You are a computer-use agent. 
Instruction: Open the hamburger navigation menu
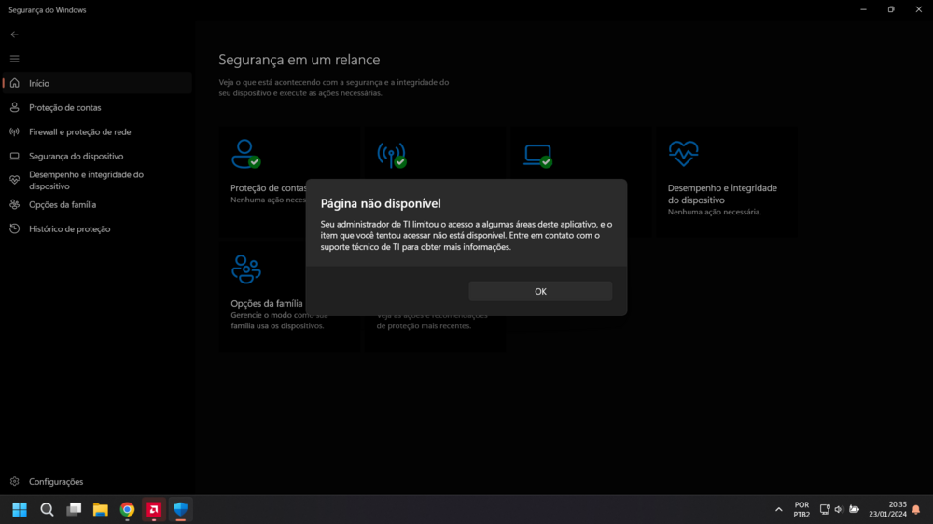(14, 59)
